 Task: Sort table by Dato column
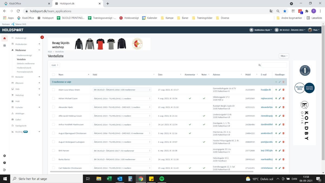click(170, 75)
